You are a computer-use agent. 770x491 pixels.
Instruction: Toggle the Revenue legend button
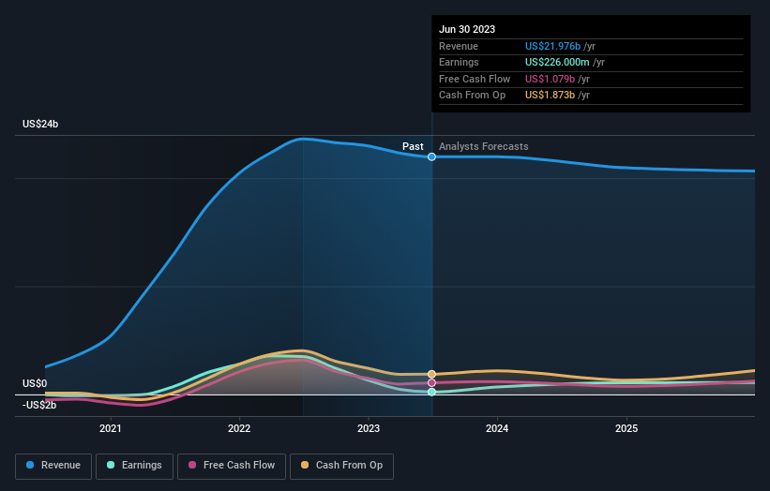point(53,466)
